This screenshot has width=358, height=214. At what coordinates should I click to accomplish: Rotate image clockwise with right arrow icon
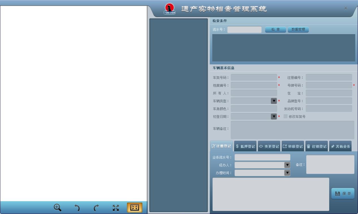click(x=96, y=208)
